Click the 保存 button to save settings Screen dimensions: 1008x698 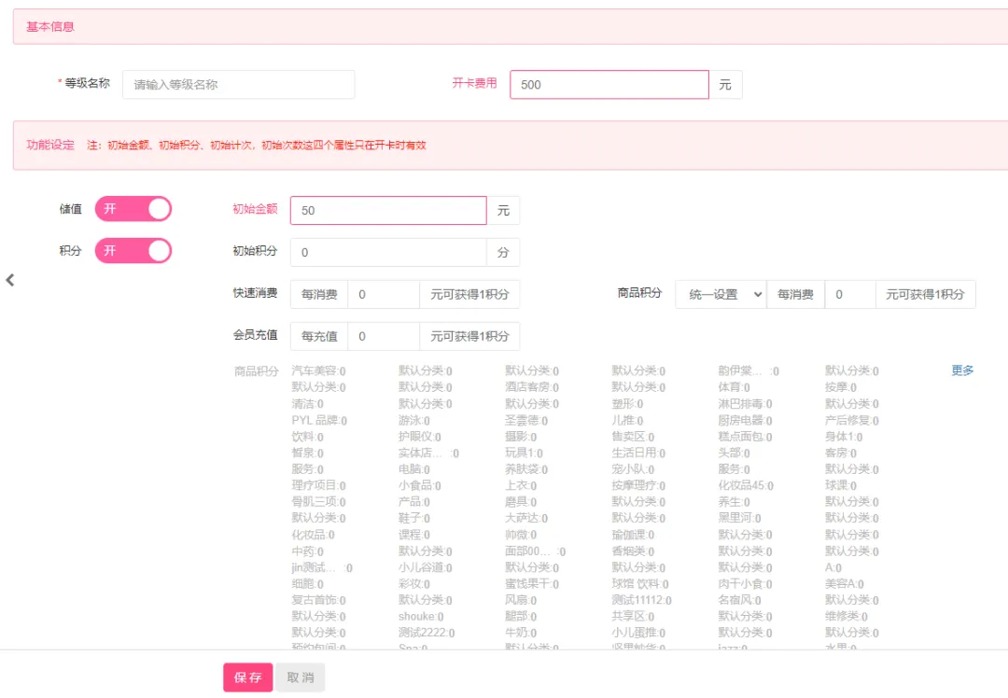tap(246, 678)
